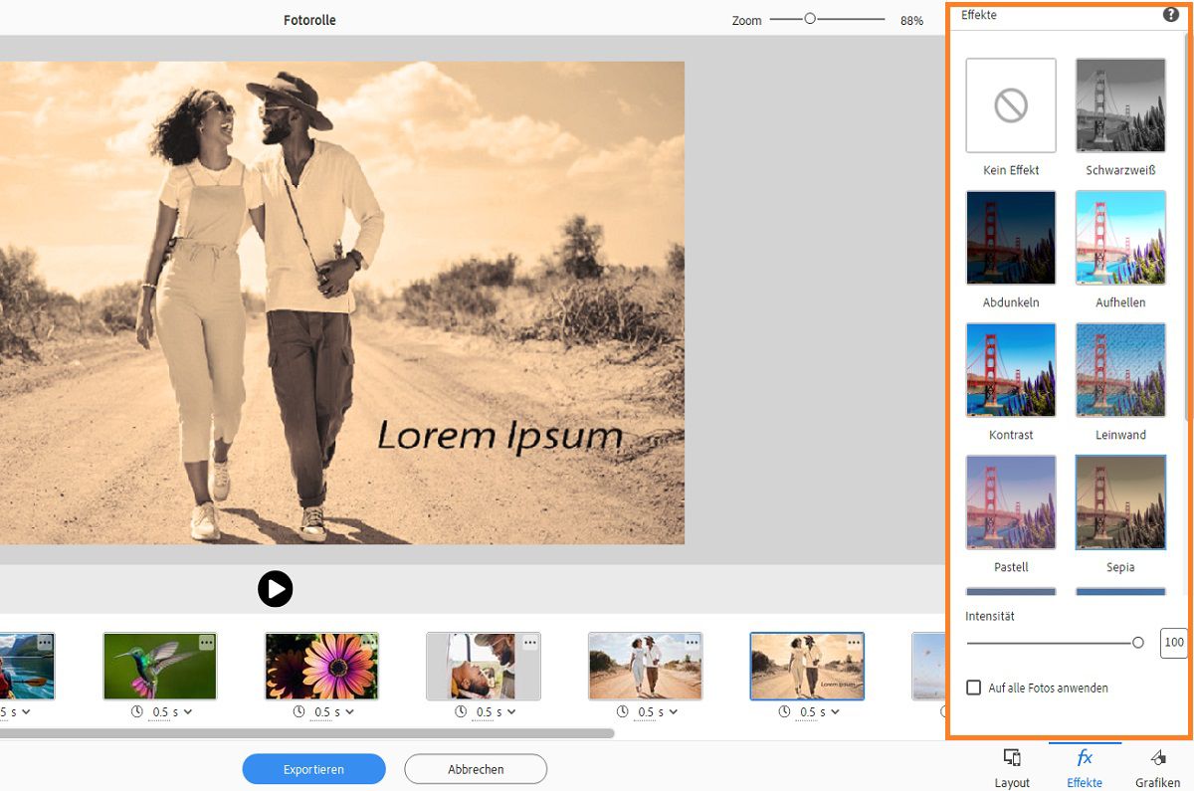
Task: Select the Sepia effect thumbnail
Action: pyautogui.click(x=1120, y=502)
